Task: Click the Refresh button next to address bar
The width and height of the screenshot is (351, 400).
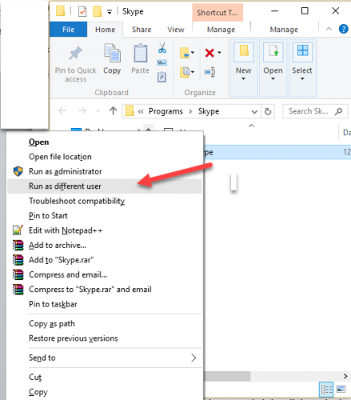Action: click(268, 111)
